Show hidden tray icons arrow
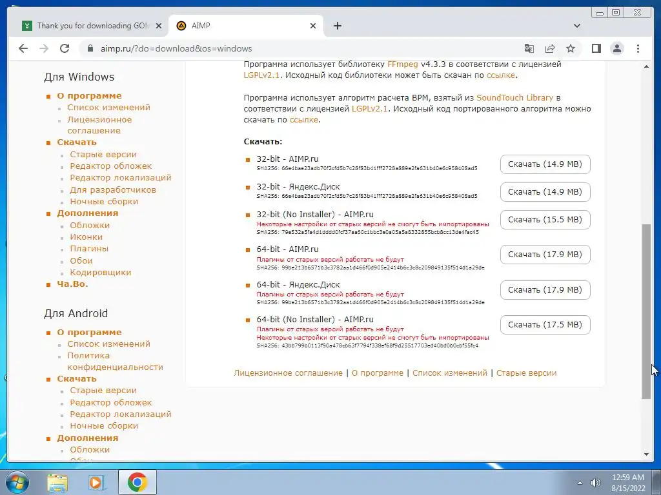This screenshot has height=495, width=661. click(580, 483)
